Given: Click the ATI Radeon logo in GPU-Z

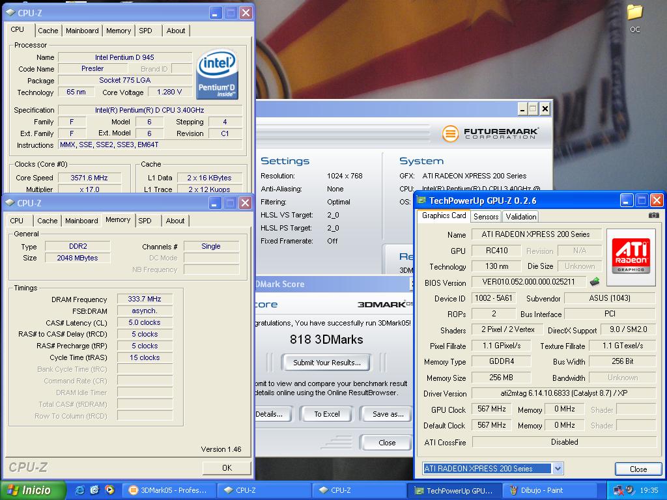Looking at the screenshot, I should [x=631, y=257].
